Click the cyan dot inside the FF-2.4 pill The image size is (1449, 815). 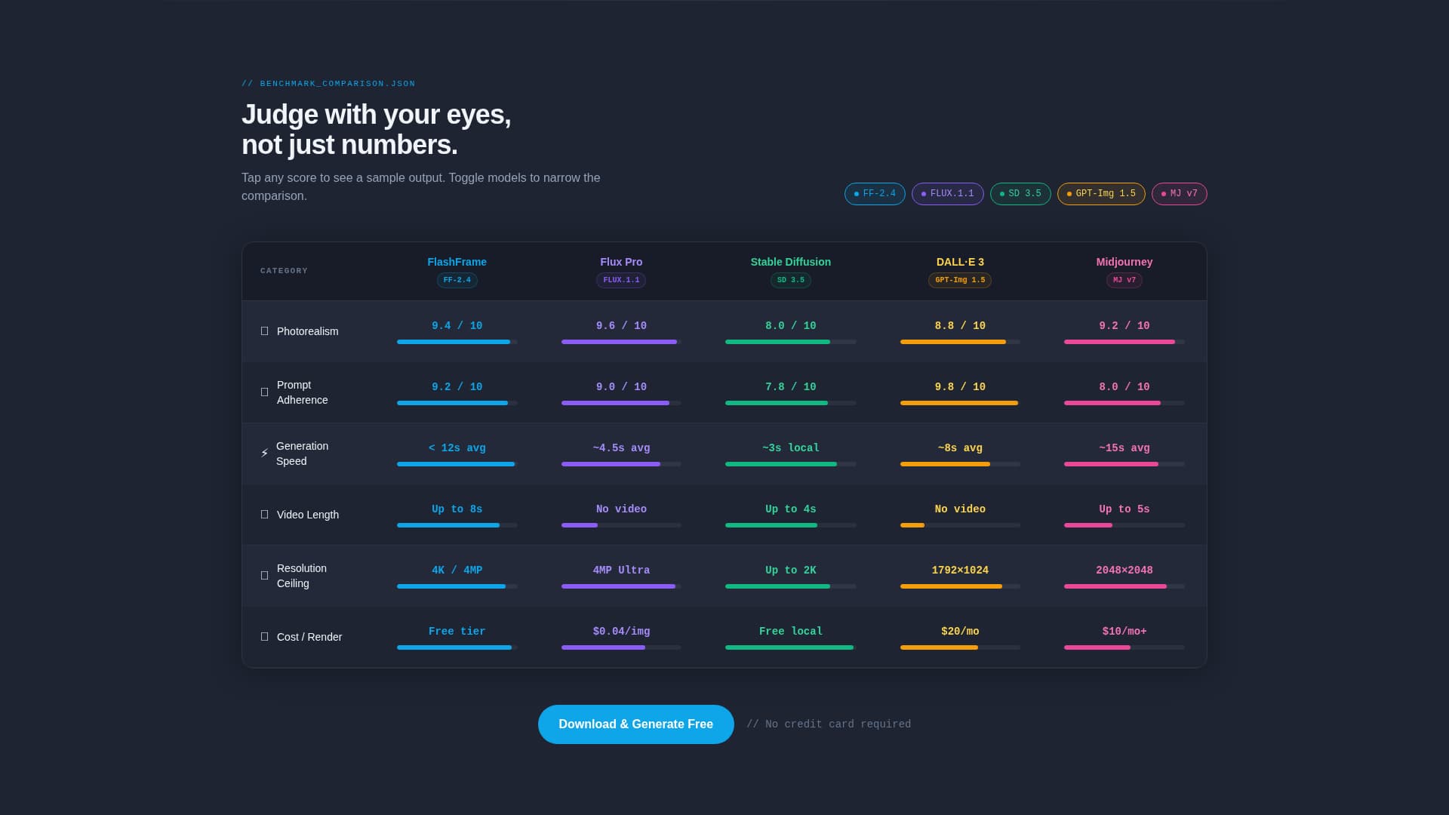(x=856, y=193)
